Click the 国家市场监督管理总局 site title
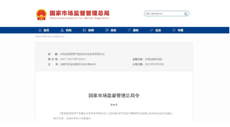The image size is (230, 127). point(79,13)
